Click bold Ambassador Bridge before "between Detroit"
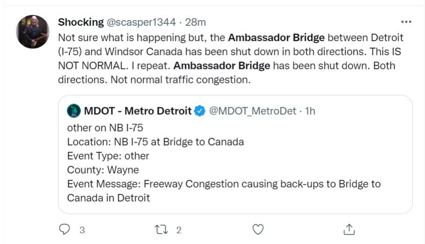The height and width of the screenshot is (244, 425). point(276,37)
